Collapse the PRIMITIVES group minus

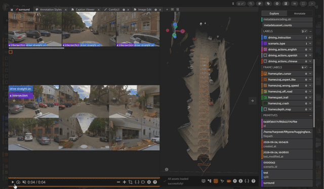point(310,115)
